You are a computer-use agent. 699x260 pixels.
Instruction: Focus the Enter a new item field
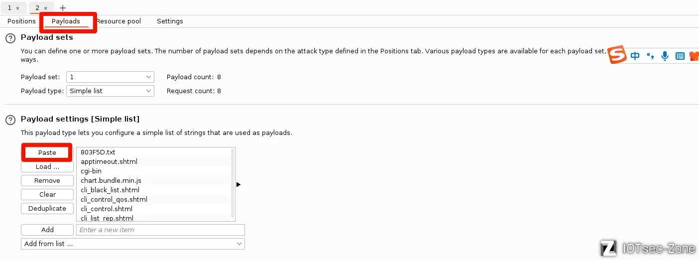pyautogui.click(x=160, y=230)
